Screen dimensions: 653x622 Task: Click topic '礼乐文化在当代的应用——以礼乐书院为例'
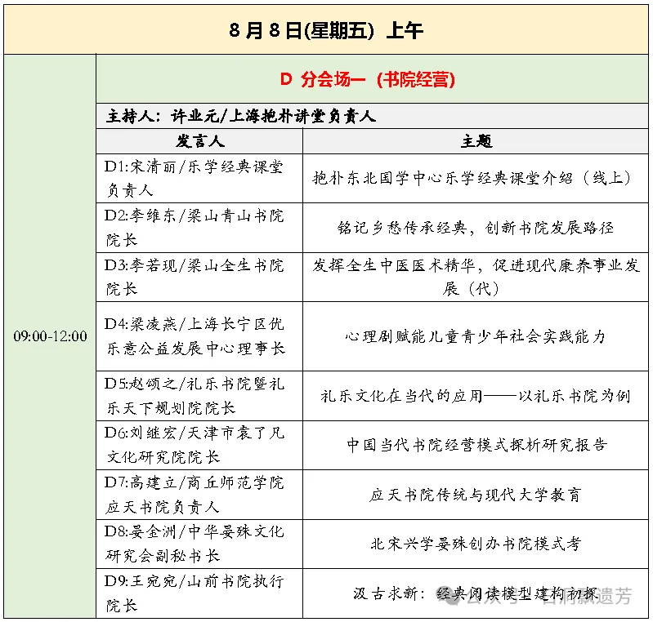tap(475, 396)
